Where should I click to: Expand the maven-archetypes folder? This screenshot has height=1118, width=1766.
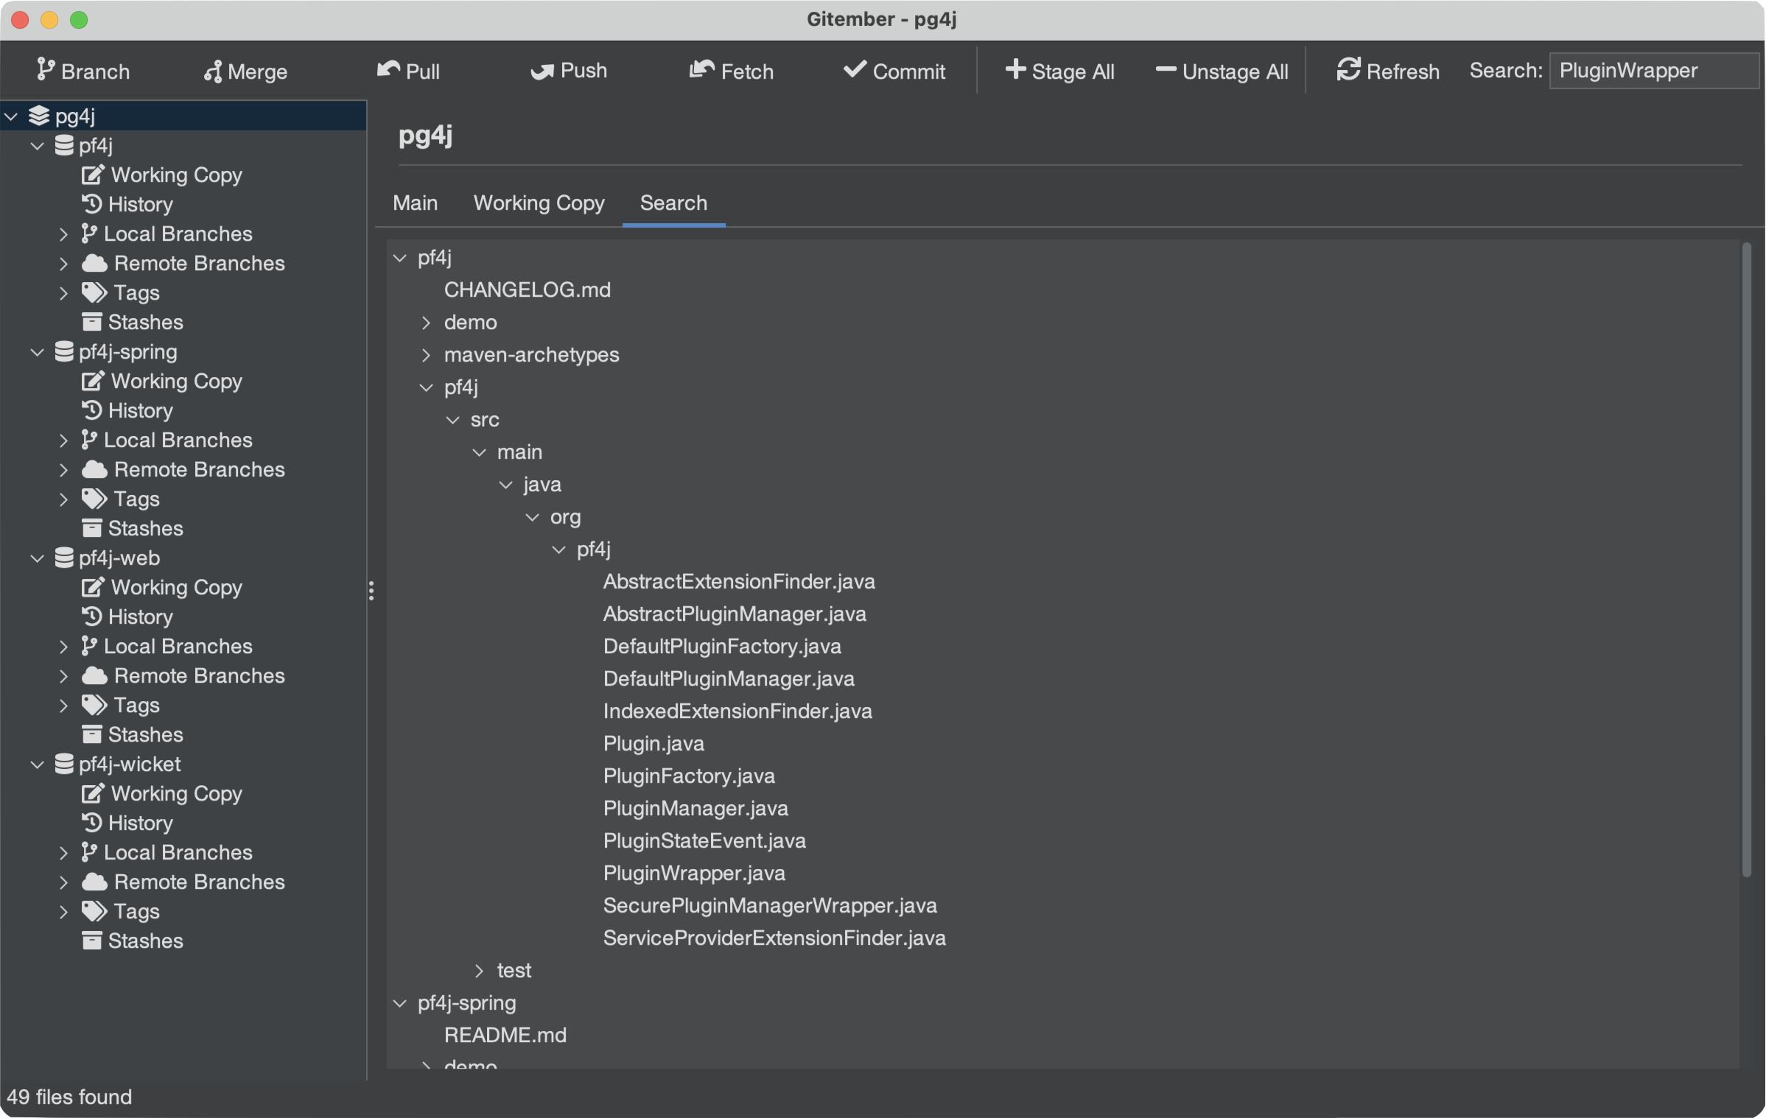426,355
